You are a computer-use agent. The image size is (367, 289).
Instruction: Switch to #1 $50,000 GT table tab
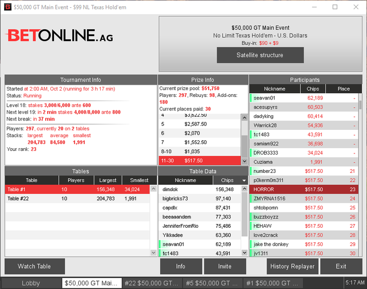pos(273,283)
